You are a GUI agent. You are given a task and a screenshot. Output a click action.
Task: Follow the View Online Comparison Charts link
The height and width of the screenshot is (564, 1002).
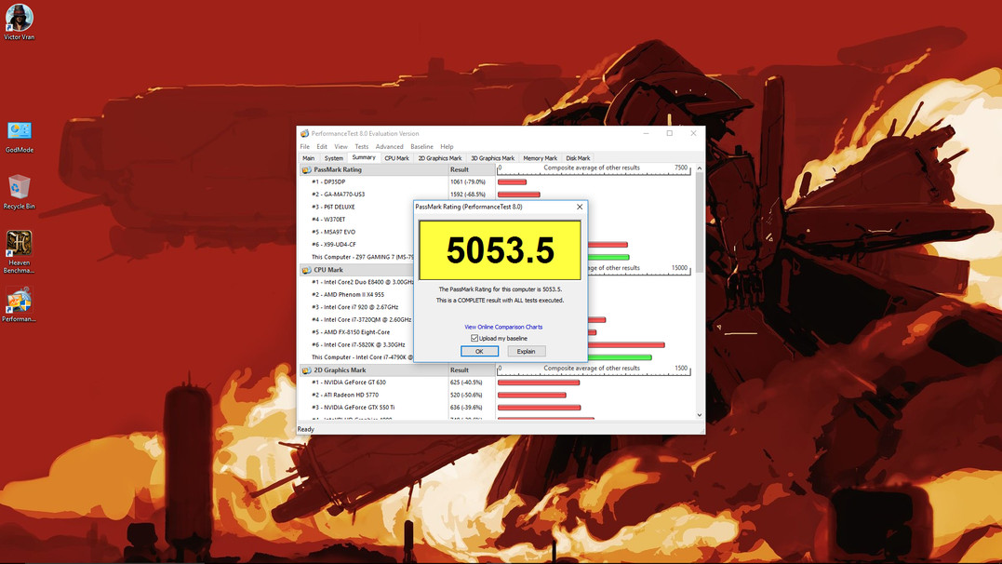[x=503, y=327]
